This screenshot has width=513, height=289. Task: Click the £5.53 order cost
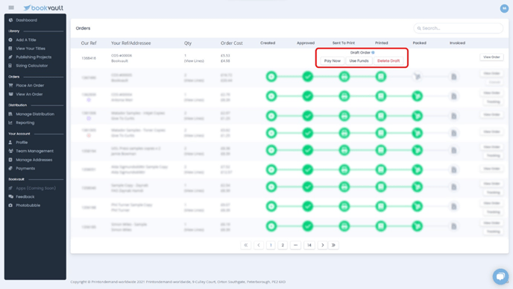coord(225,56)
